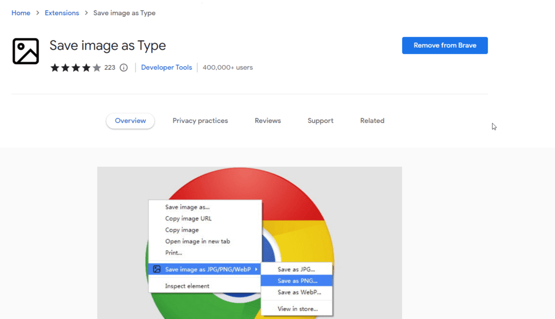The width and height of the screenshot is (555, 319).
Task: Select the Overview tab
Action: [x=130, y=121]
